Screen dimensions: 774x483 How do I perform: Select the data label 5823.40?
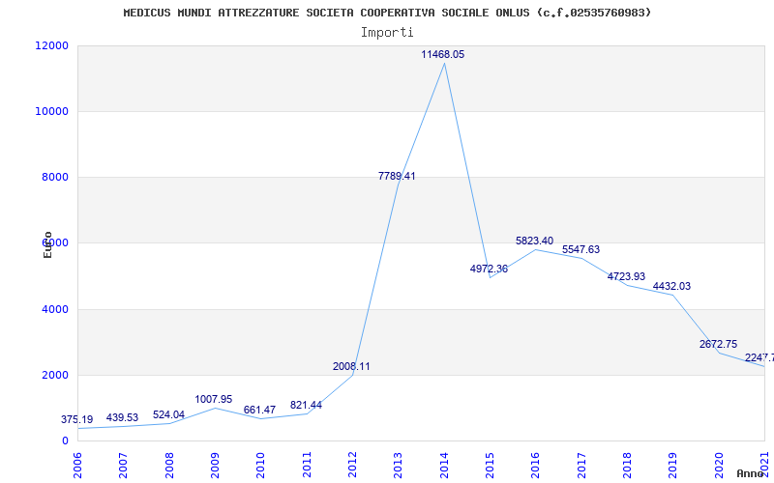(x=535, y=241)
